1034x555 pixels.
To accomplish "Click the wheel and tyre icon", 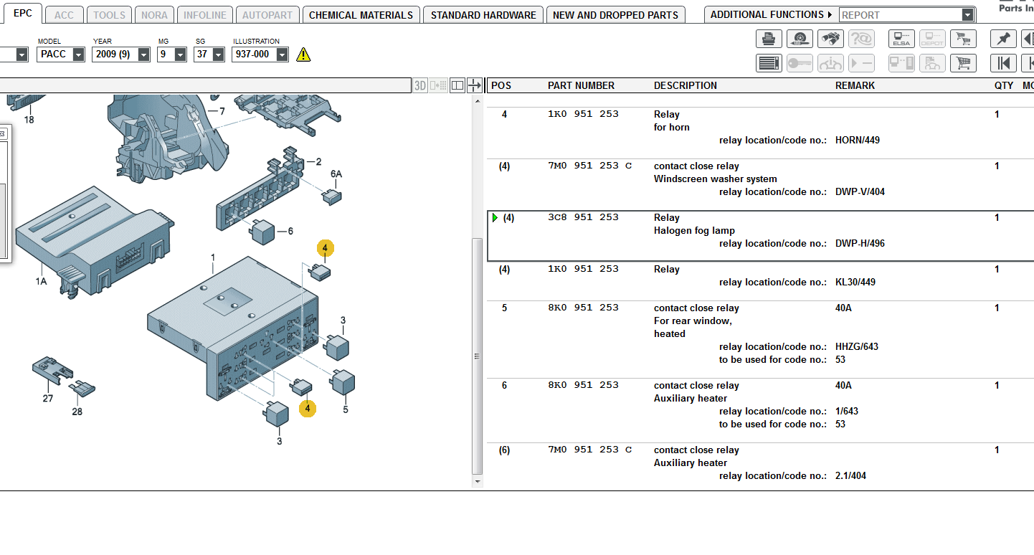I will (x=800, y=39).
